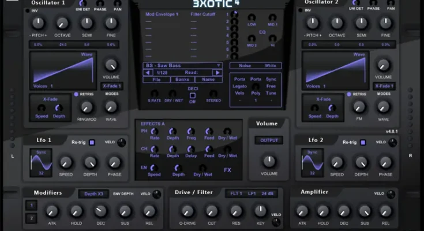424x231 pixels.
Task: Toggle Oscillator 2 RETRIG
Action: [x=349, y=94]
